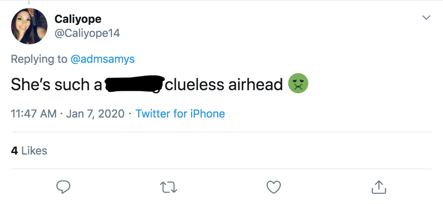Click the Replying to label
Image resolution: width=443 pixels, height=204 pixels.
(x=39, y=59)
